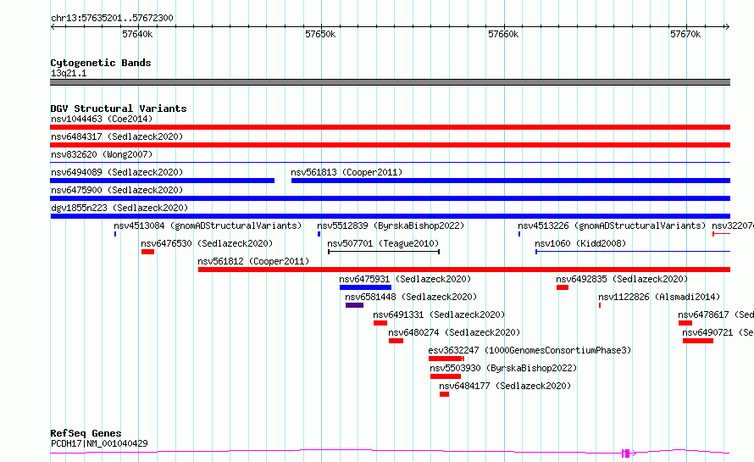Click the magenta PCDH17 exon block

tap(625, 453)
